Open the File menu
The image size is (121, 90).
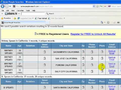click(x=3, y=10)
